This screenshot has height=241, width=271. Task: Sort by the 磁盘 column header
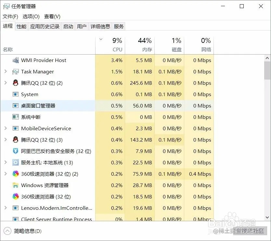169,45
